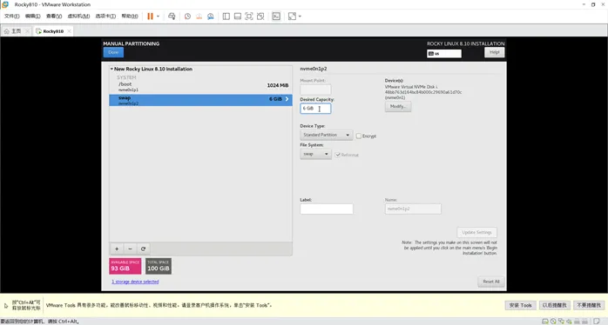The width and height of the screenshot is (608, 325).
Task: Click the Help button
Action: pos(495,52)
